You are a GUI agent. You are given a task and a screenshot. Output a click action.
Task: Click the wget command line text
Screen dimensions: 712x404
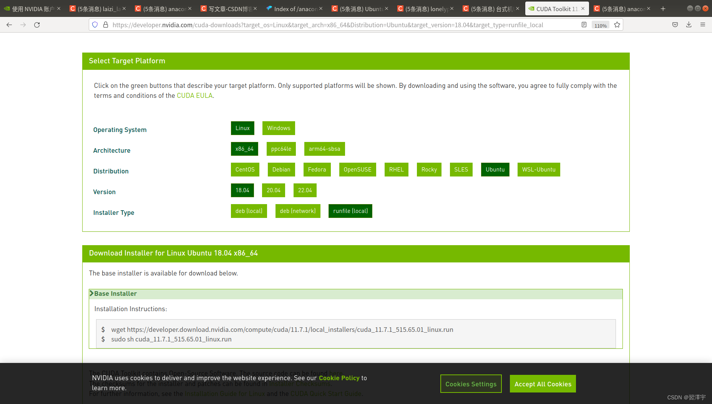[282, 330]
